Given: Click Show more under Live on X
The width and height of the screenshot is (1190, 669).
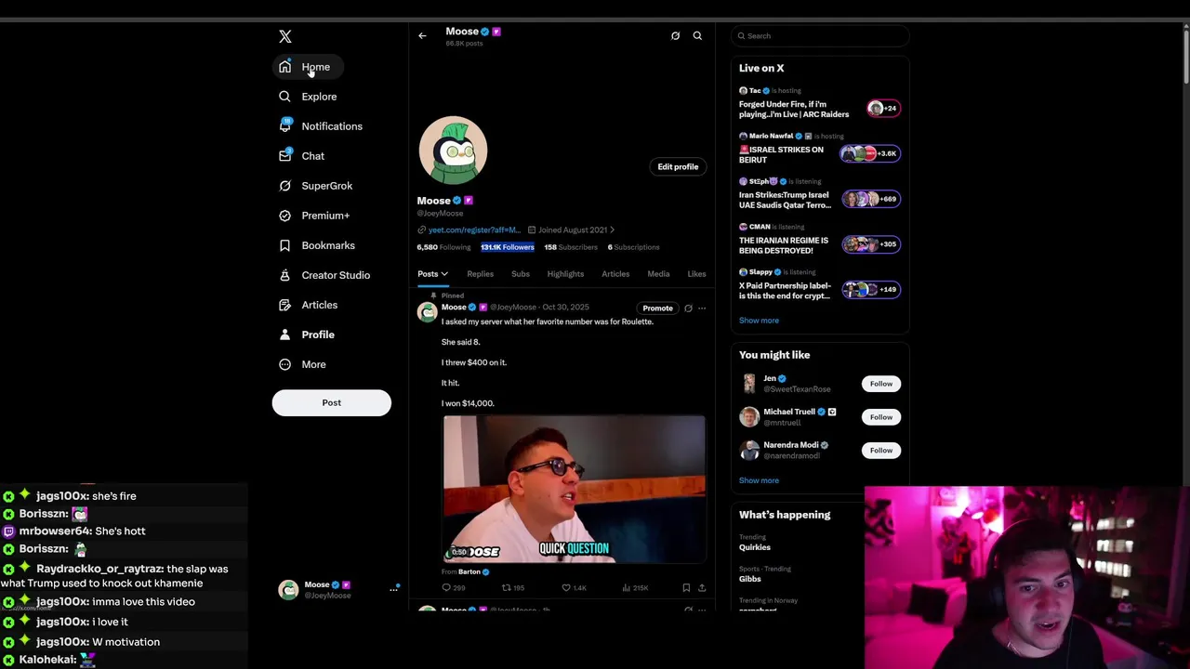Looking at the screenshot, I should click(759, 321).
